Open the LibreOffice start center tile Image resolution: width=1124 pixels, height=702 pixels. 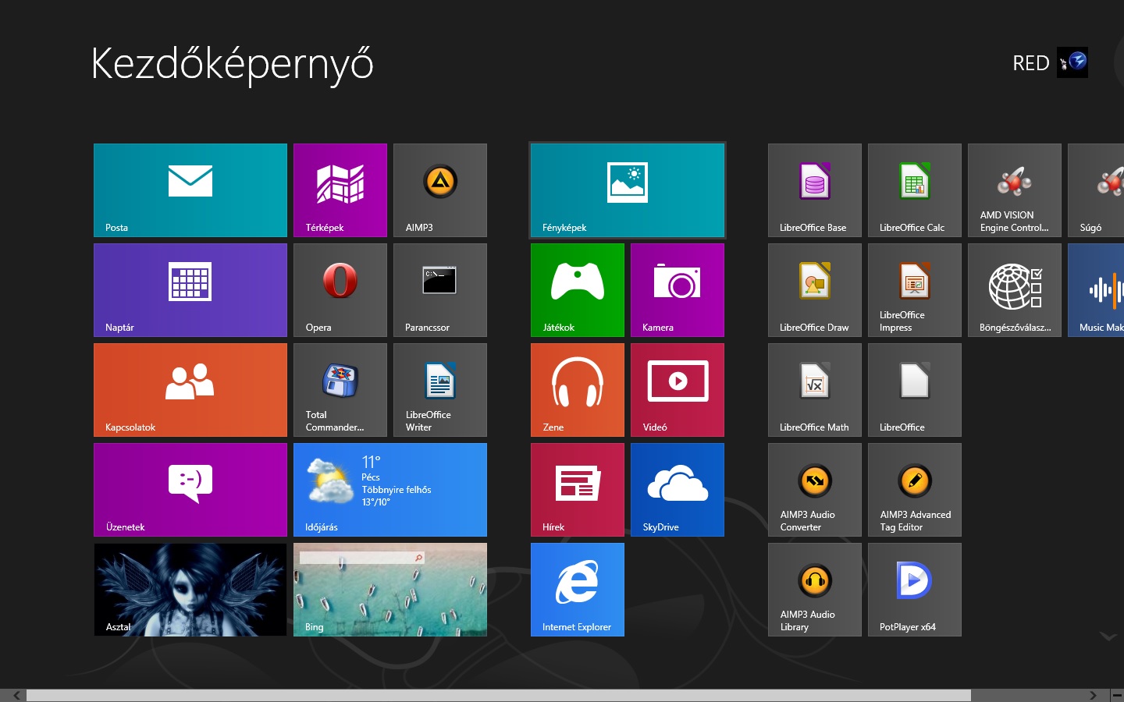[x=915, y=390]
